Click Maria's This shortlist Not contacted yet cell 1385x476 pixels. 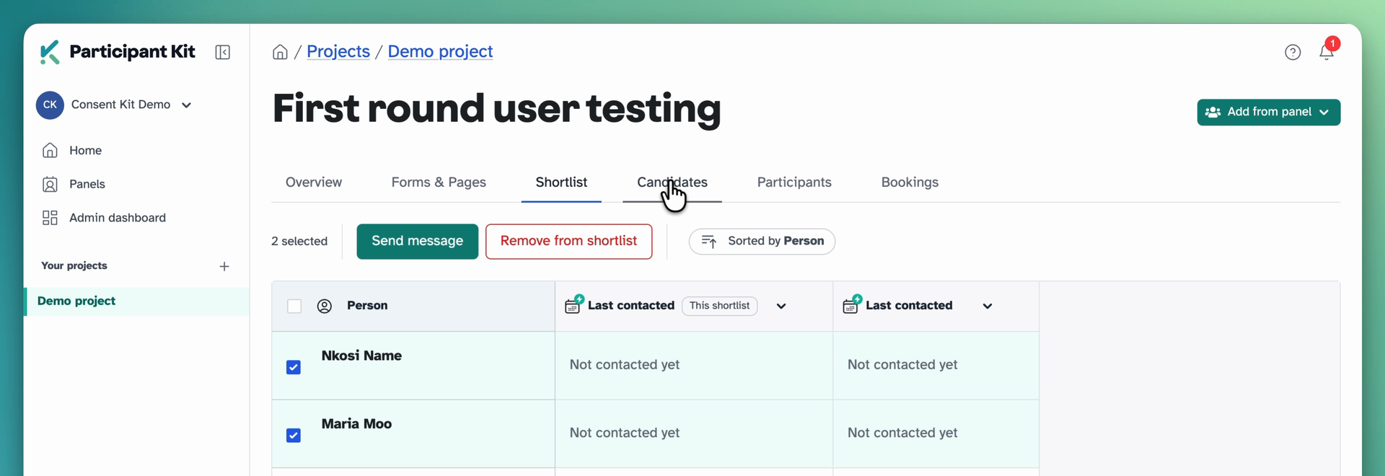click(694, 433)
